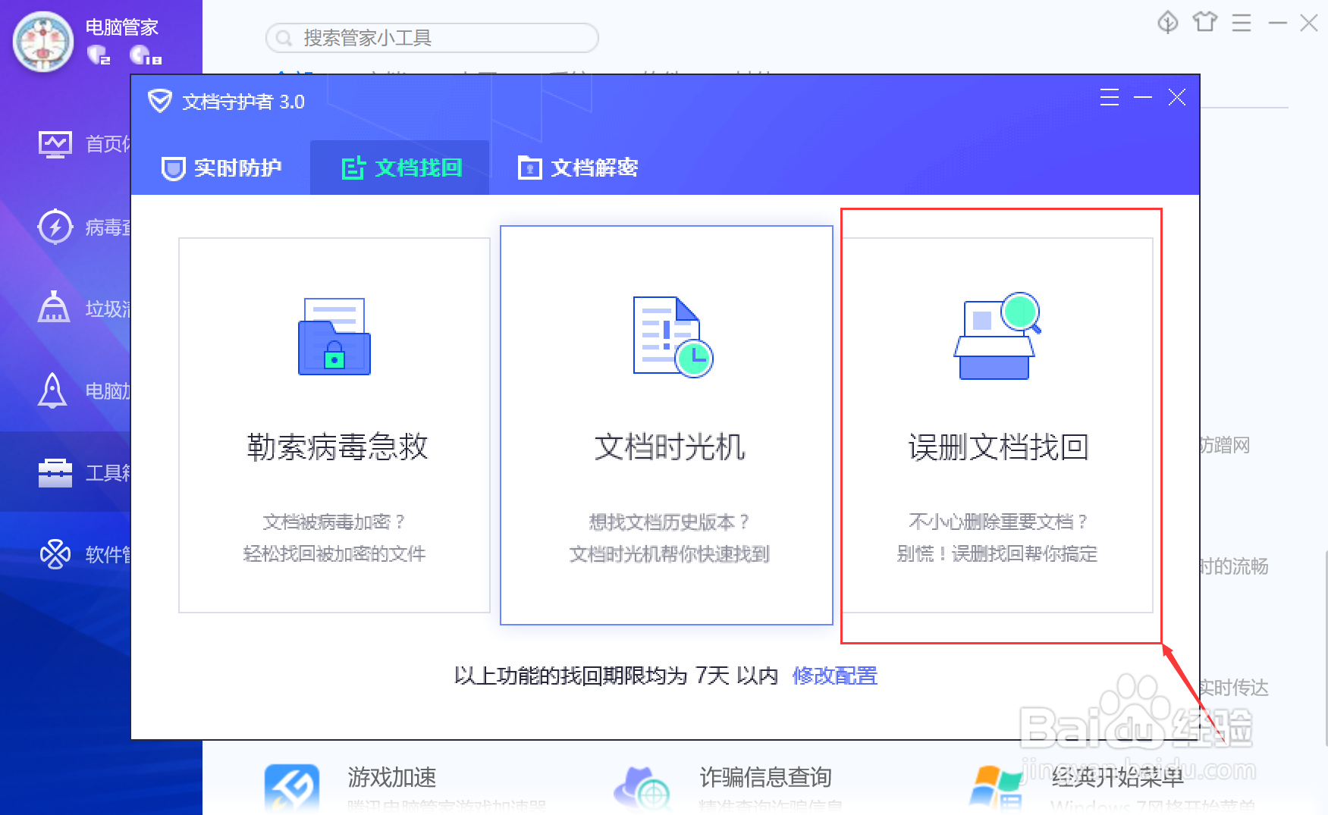Open the 勒索病毒急救 card
Viewport: 1328px width, 815px height.
click(334, 425)
